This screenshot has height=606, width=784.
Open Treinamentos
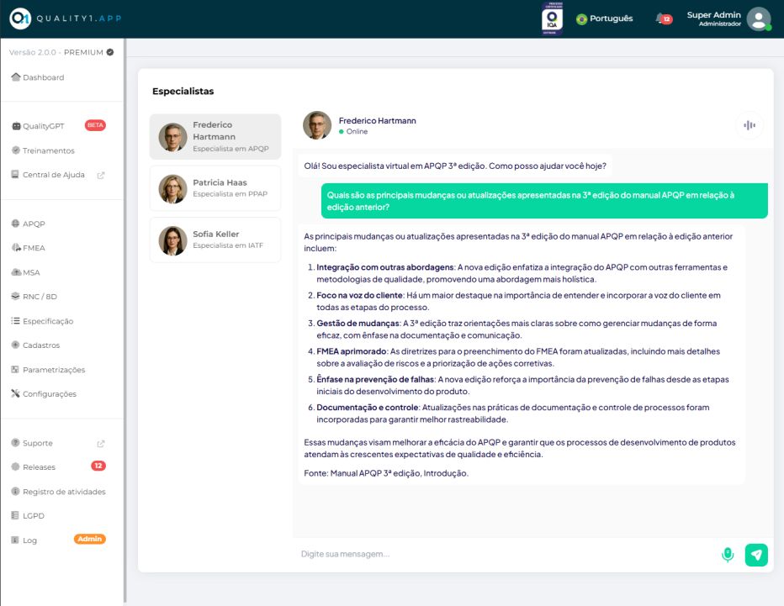pos(49,150)
